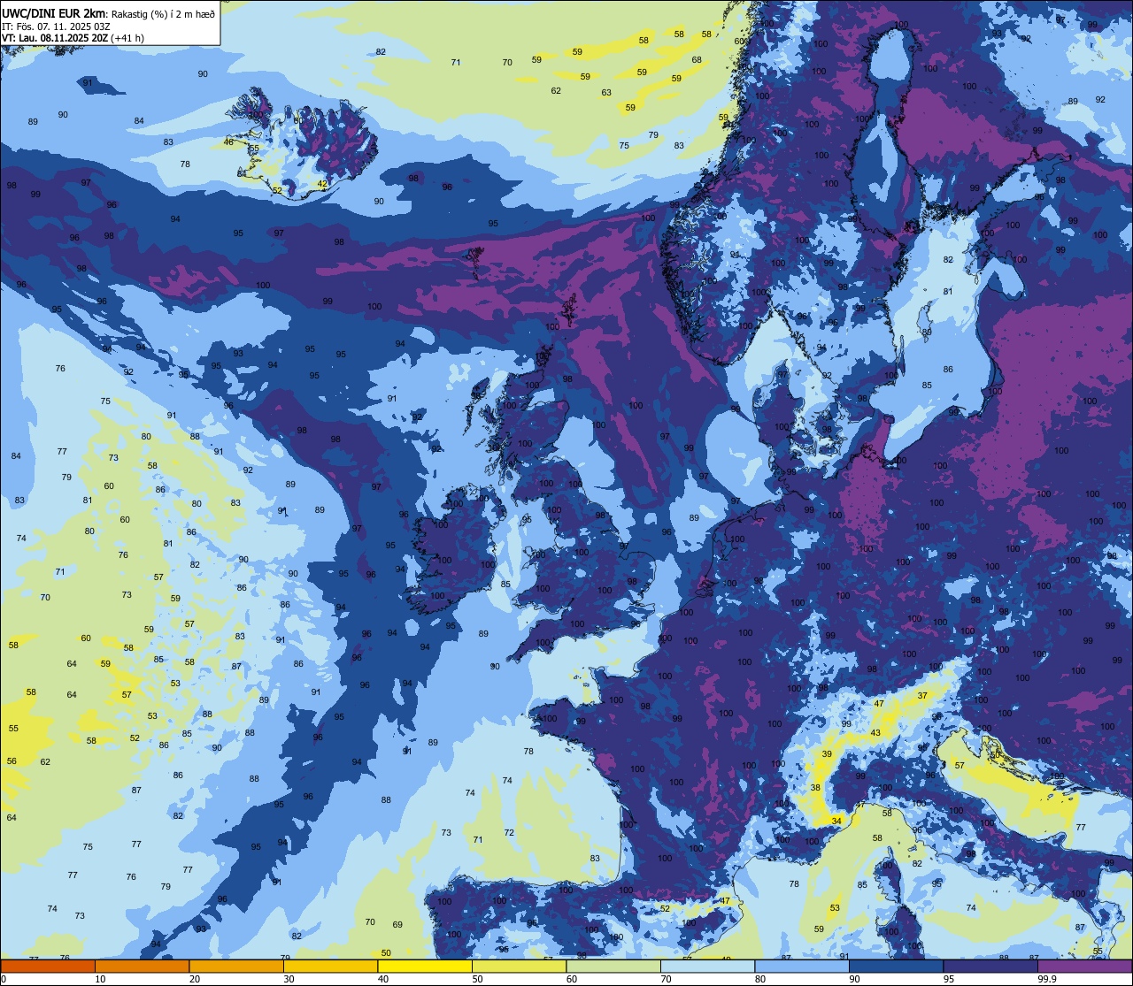Click the "VT: Lau. 08.11.2025 20Z" line

coord(56,37)
